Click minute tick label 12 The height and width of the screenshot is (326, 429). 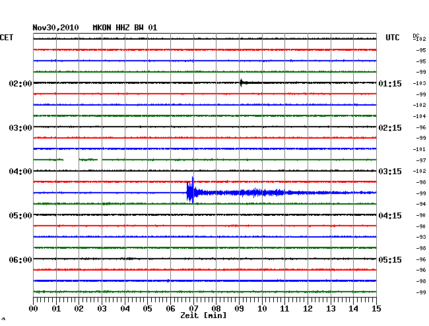(308, 309)
